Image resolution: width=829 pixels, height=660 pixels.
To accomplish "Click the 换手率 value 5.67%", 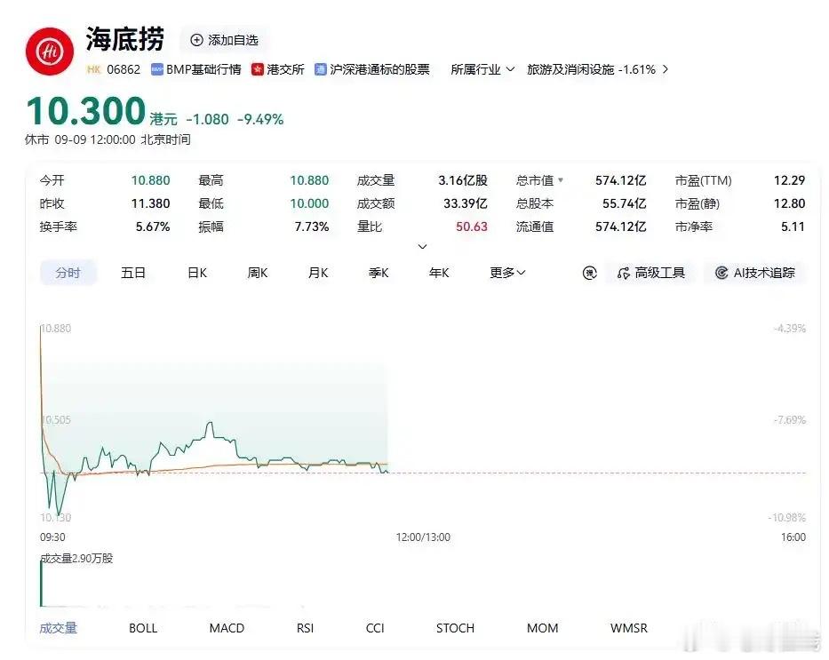I will [153, 227].
